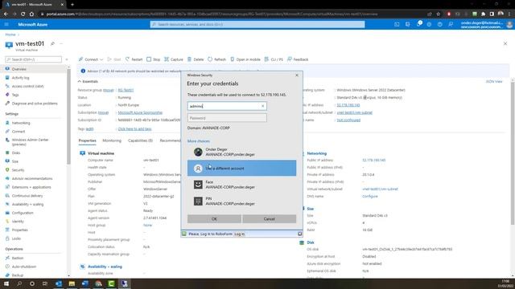
Task: Open the notifications bell icon
Action: (418, 24)
